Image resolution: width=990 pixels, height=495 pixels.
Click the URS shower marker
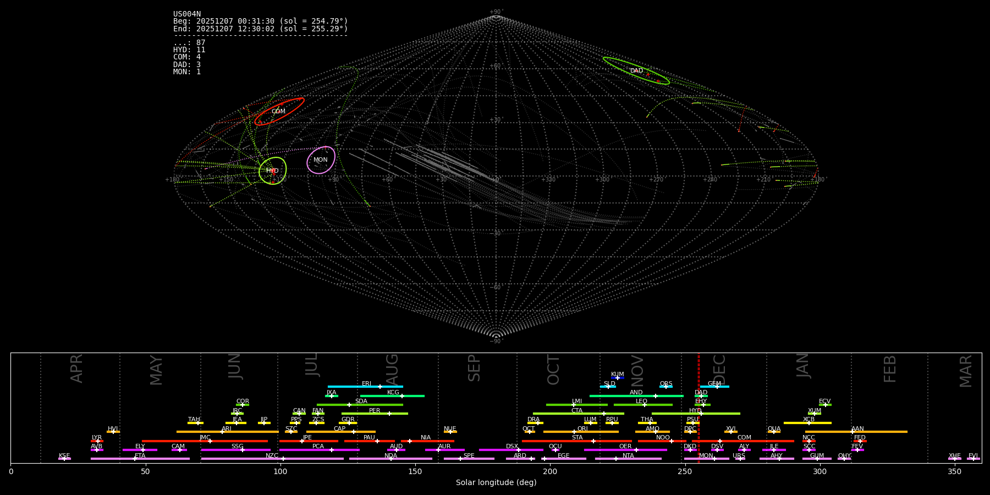[x=740, y=459]
